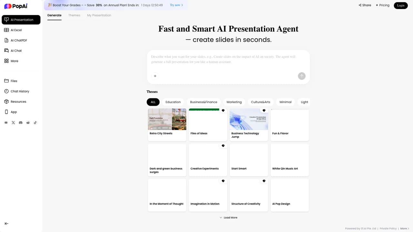Open AI Excel in sidebar
Image resolution: width=413 pixels, height=232 pixels.
(21, 30)
